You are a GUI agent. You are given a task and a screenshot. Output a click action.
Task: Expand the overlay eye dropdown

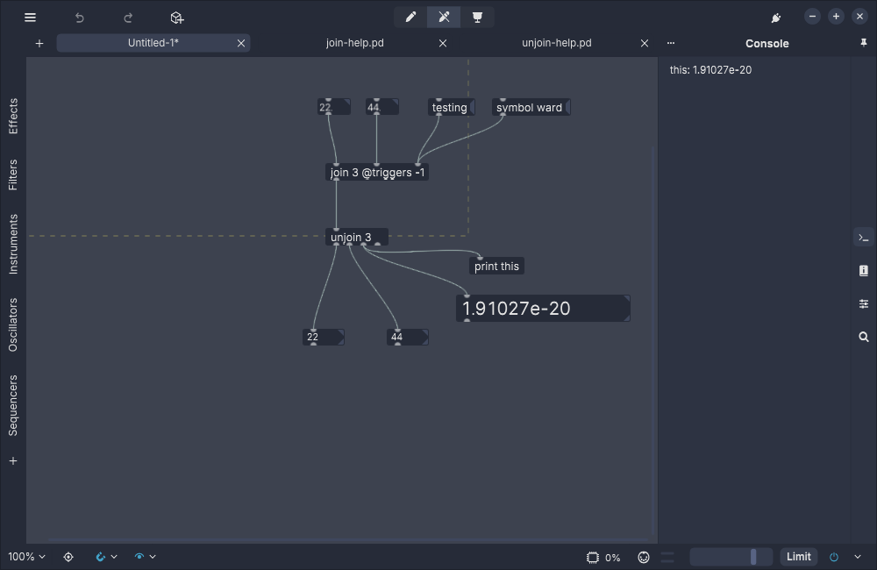(x=153, y=557)
